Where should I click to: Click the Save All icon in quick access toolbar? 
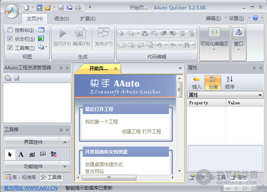click(x=69, y=8)
